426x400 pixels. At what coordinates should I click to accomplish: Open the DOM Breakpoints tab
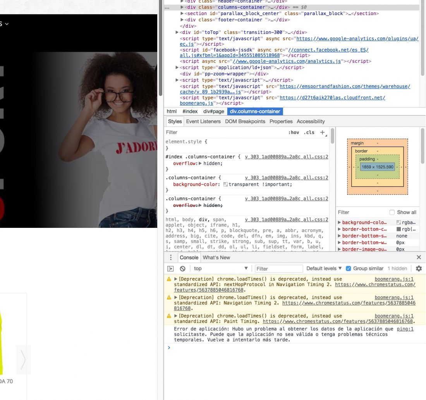[245, 121]
